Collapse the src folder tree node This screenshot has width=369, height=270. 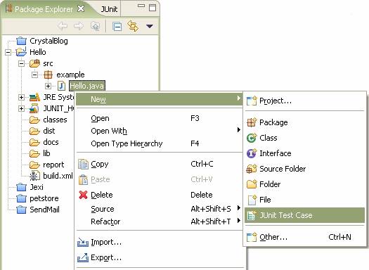click(21, 63)
